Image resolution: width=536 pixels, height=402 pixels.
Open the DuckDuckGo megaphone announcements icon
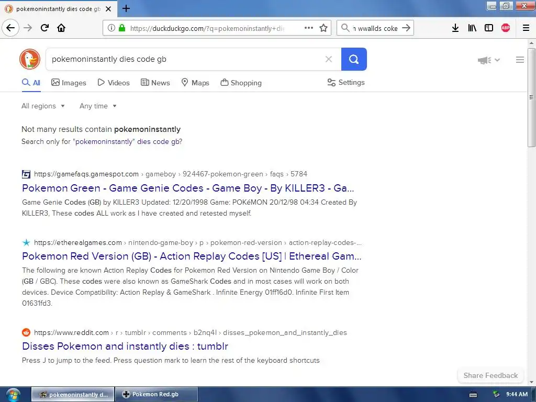coord(484,60)
